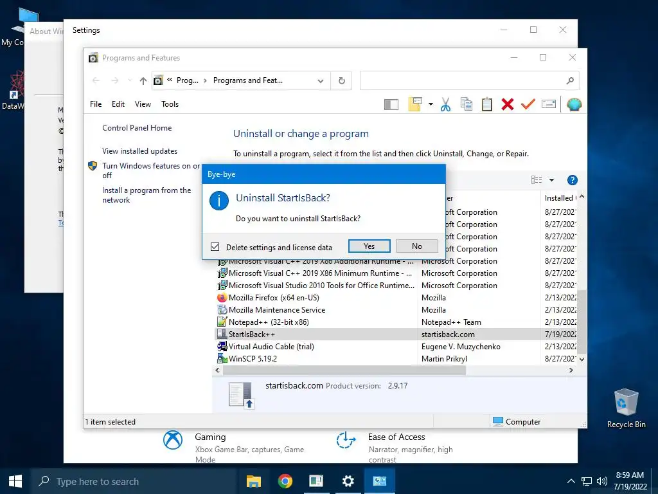Click the preview pane layout icon in toolbar
The width and height of the screenshot is (658, 494).
pos(391,104)
